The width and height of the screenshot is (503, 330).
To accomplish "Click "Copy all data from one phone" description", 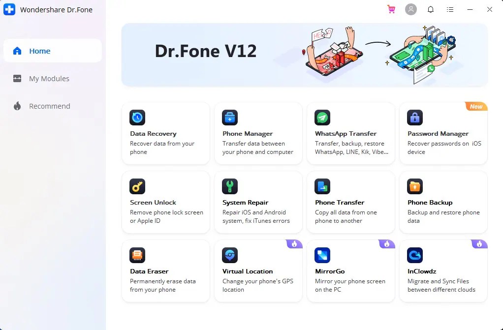I will click(x=346, y=216).
